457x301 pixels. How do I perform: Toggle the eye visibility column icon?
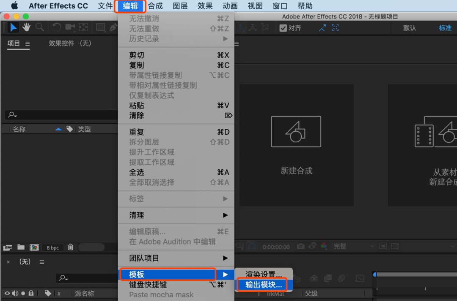pyautogui.click(x=7, y=293)
